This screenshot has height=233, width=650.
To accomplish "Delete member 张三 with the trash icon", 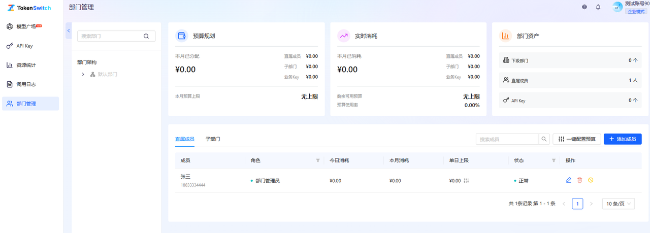I will pyautogui.click(x=579, y=180).
